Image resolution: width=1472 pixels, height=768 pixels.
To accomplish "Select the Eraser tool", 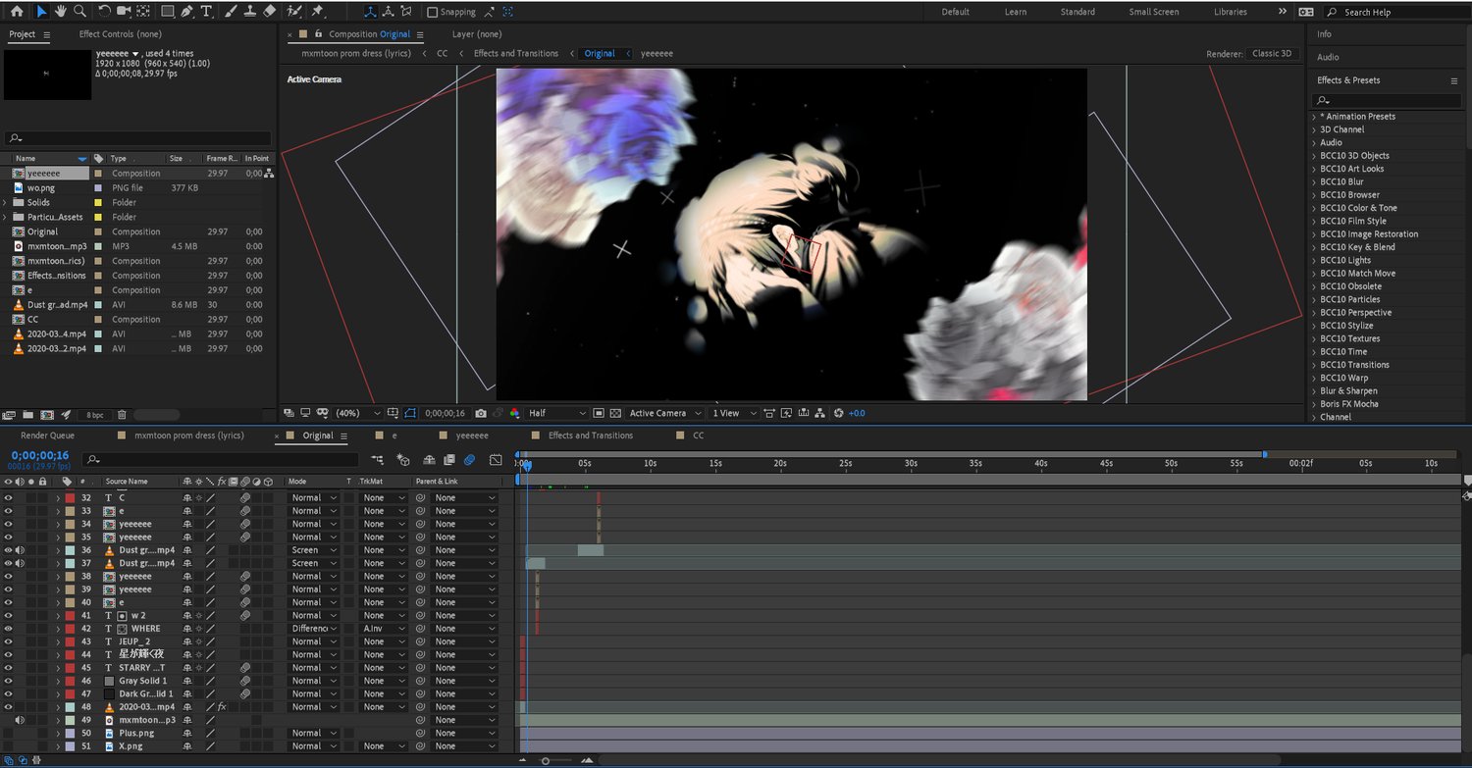I will tap(269, 12).
